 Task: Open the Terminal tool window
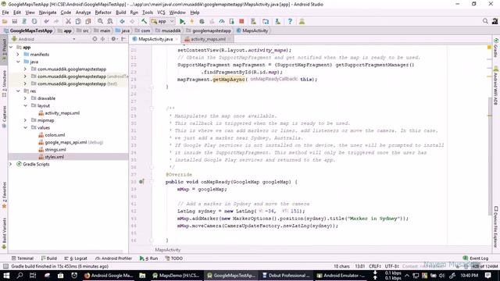[23, 258]
